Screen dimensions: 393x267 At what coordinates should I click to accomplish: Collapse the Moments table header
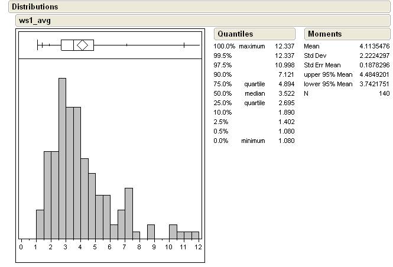pyautogui.click(x=324, y=34)
